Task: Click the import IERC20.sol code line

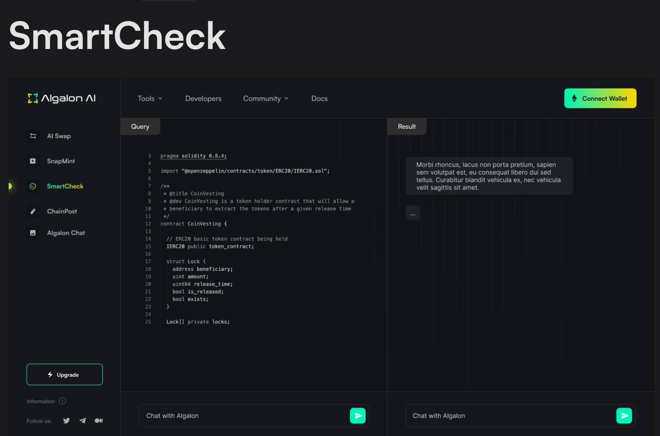Action: (245, 171)
